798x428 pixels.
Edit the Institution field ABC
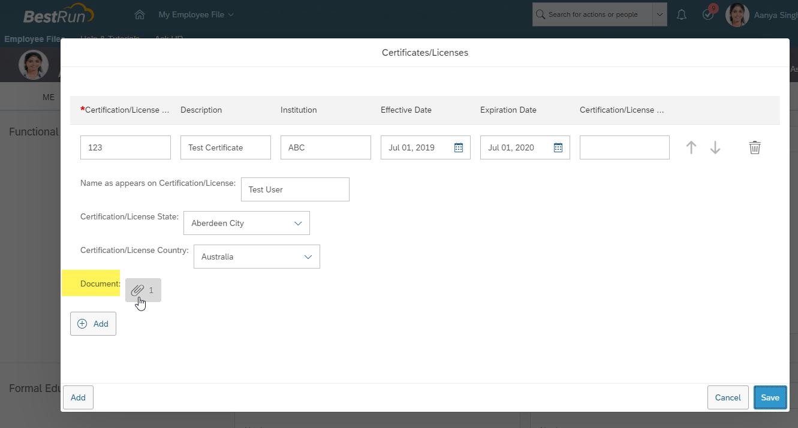[x=326, y=147]
